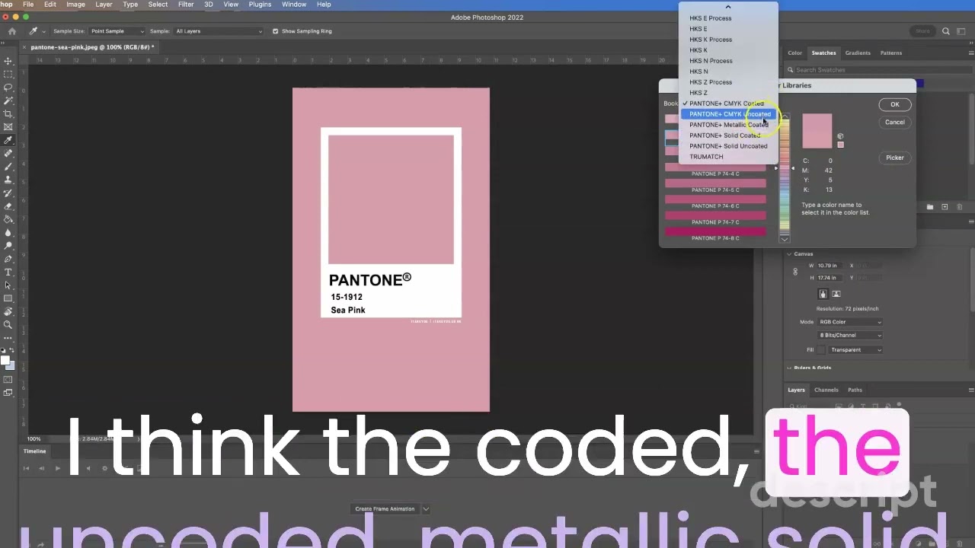The image size is (975, 548).
Task: Change screen mode icon at toolbar bottom
Action: 8,393
